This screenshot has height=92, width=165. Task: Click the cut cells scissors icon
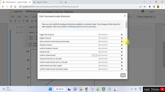(x=20, y=21)
